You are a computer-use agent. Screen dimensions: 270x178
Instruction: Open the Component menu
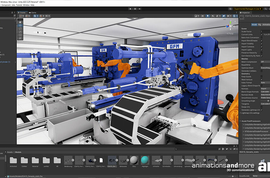click(6, 5)
